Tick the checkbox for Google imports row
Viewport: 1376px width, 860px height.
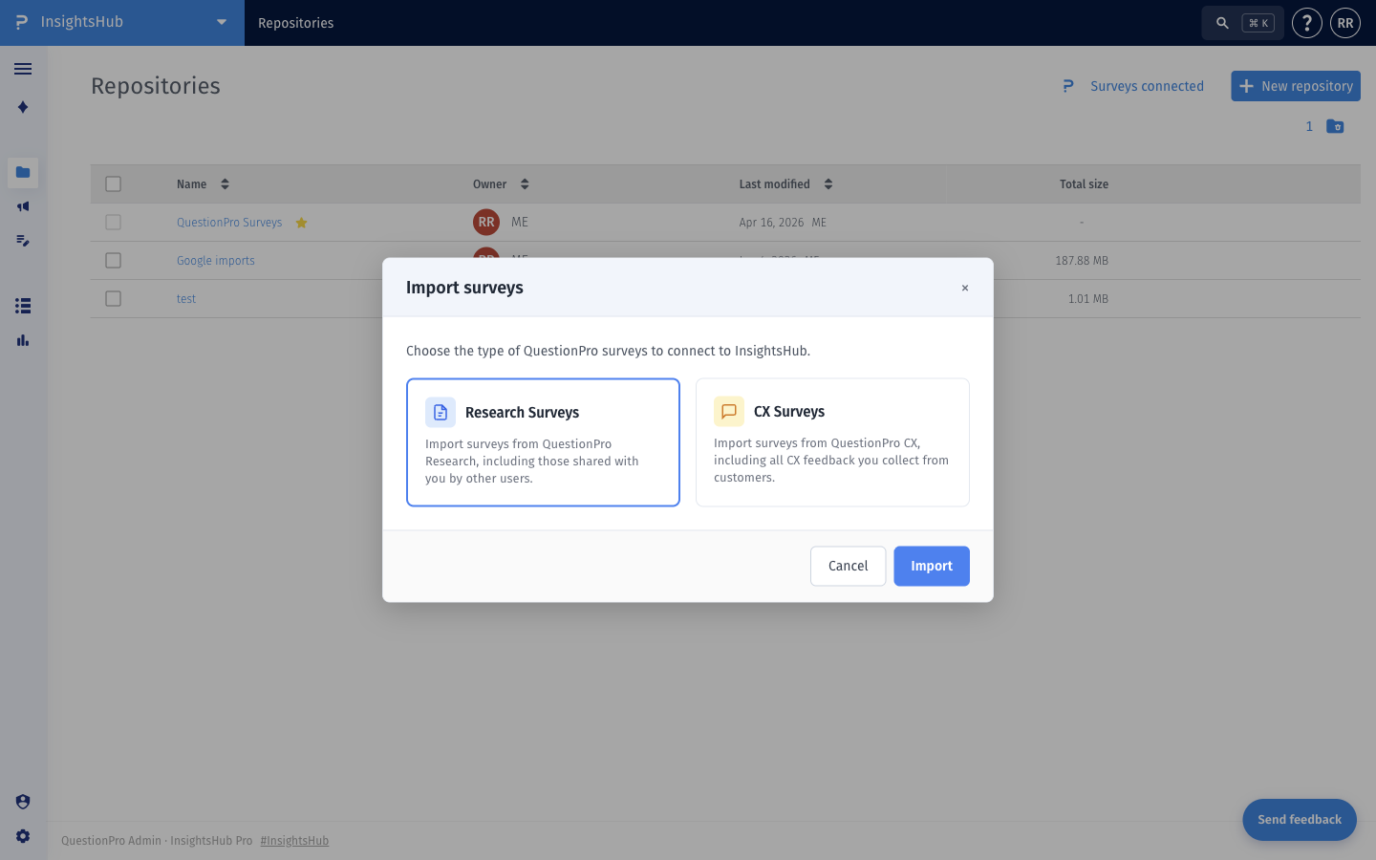pos(114,261)
